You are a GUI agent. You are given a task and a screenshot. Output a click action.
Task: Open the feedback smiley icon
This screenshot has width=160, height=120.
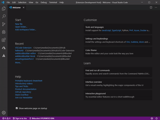(x=152, y=118)
